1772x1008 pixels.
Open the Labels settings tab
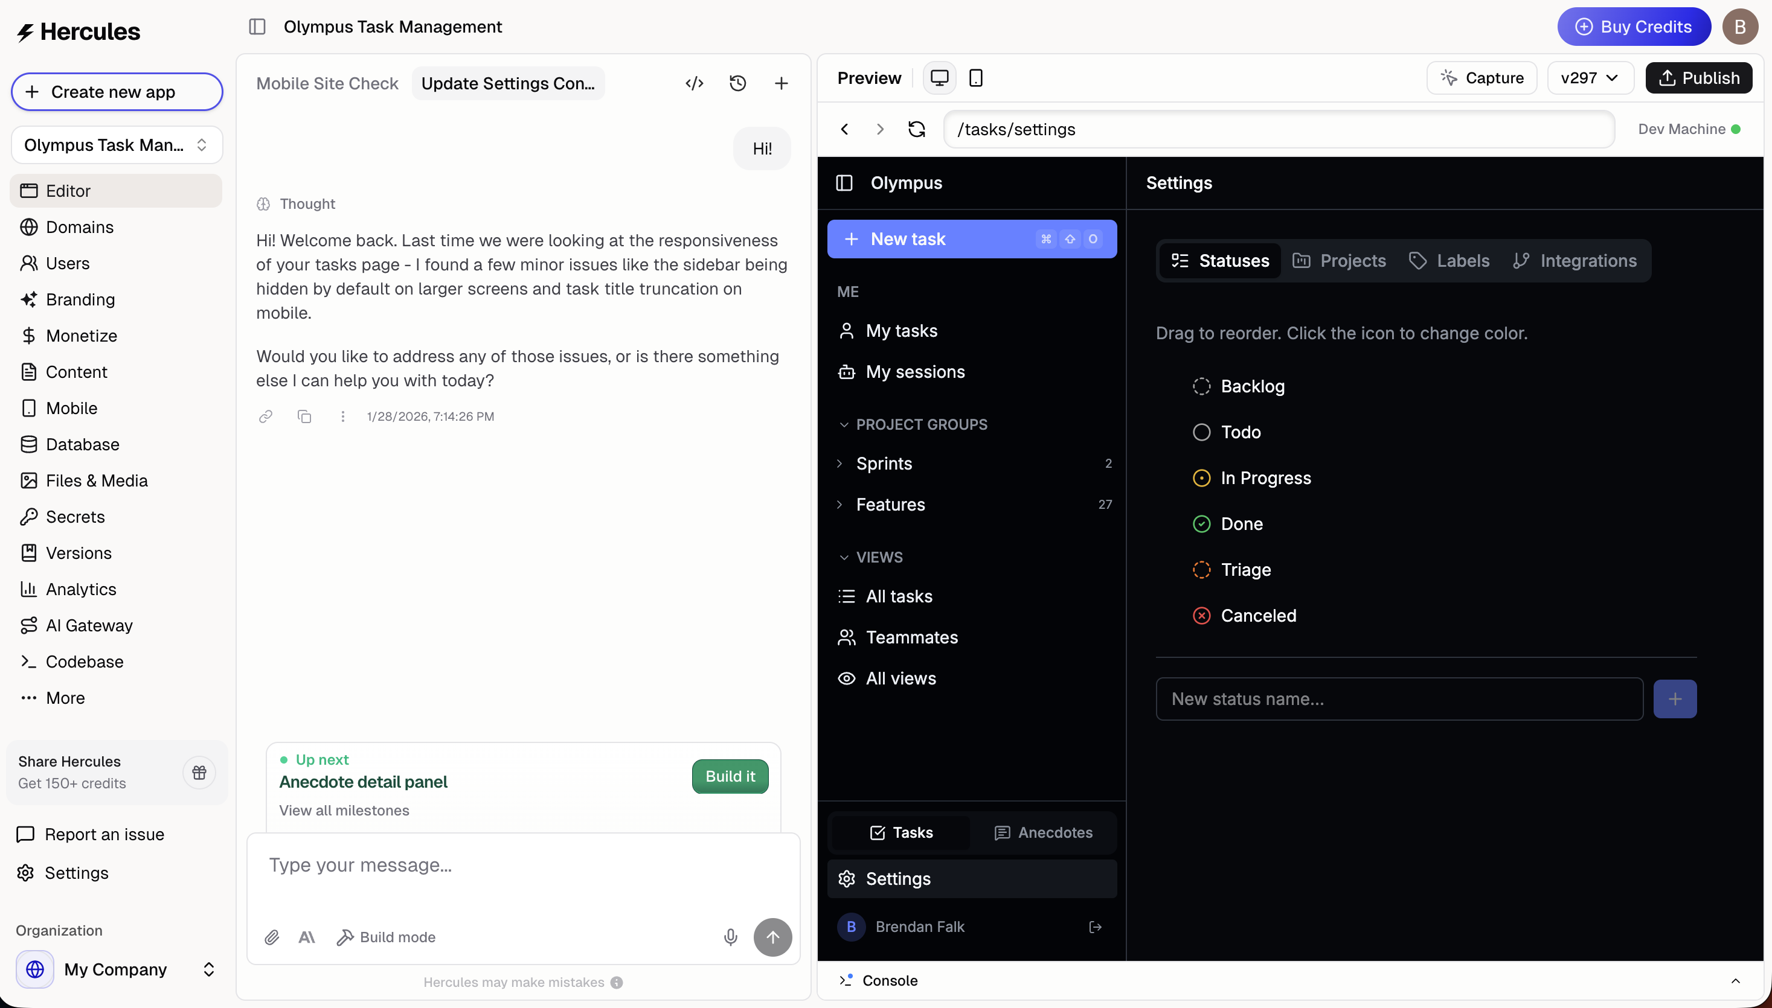(x=1450, y=260)
